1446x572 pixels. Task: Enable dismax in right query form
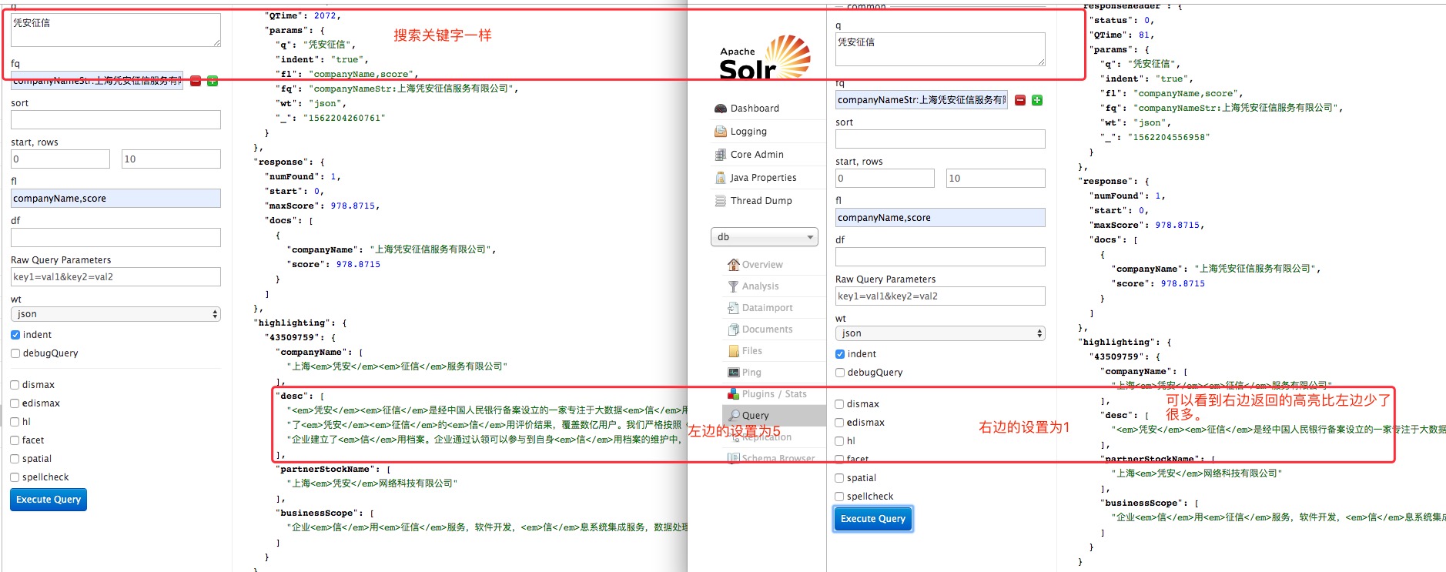[x=840, y=404]
